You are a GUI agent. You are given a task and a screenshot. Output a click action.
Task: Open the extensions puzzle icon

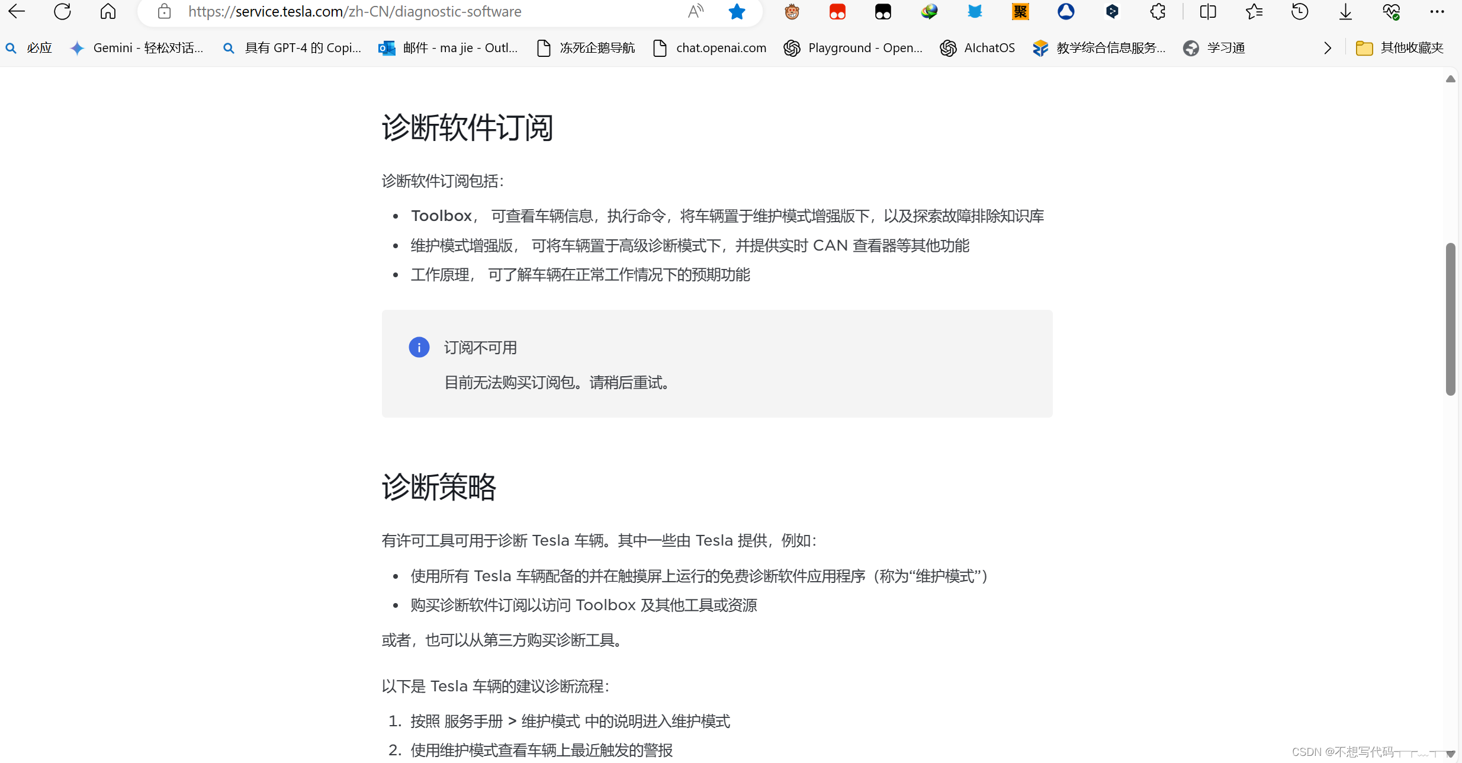1158,11
